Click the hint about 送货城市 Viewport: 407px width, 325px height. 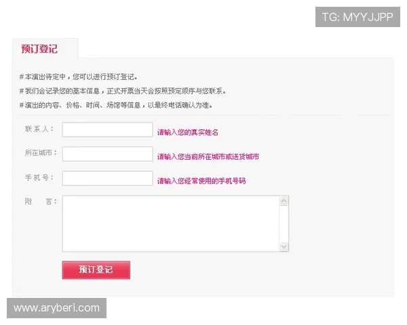click(208, 156)
